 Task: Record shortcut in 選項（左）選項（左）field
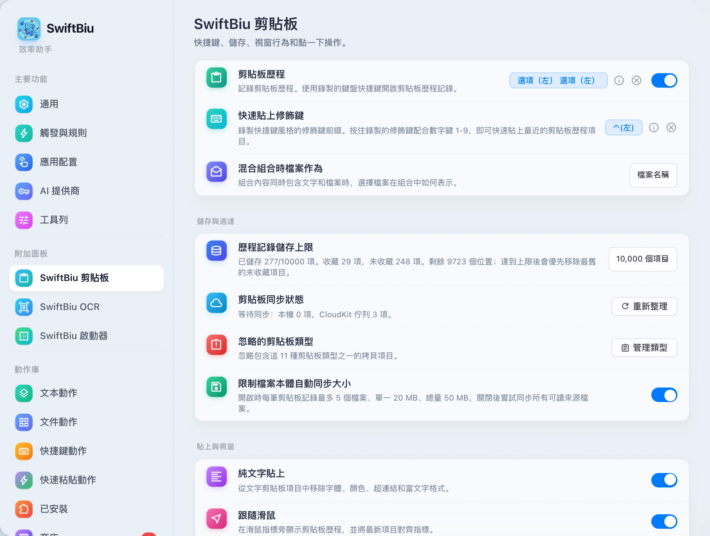click(558, 80)
